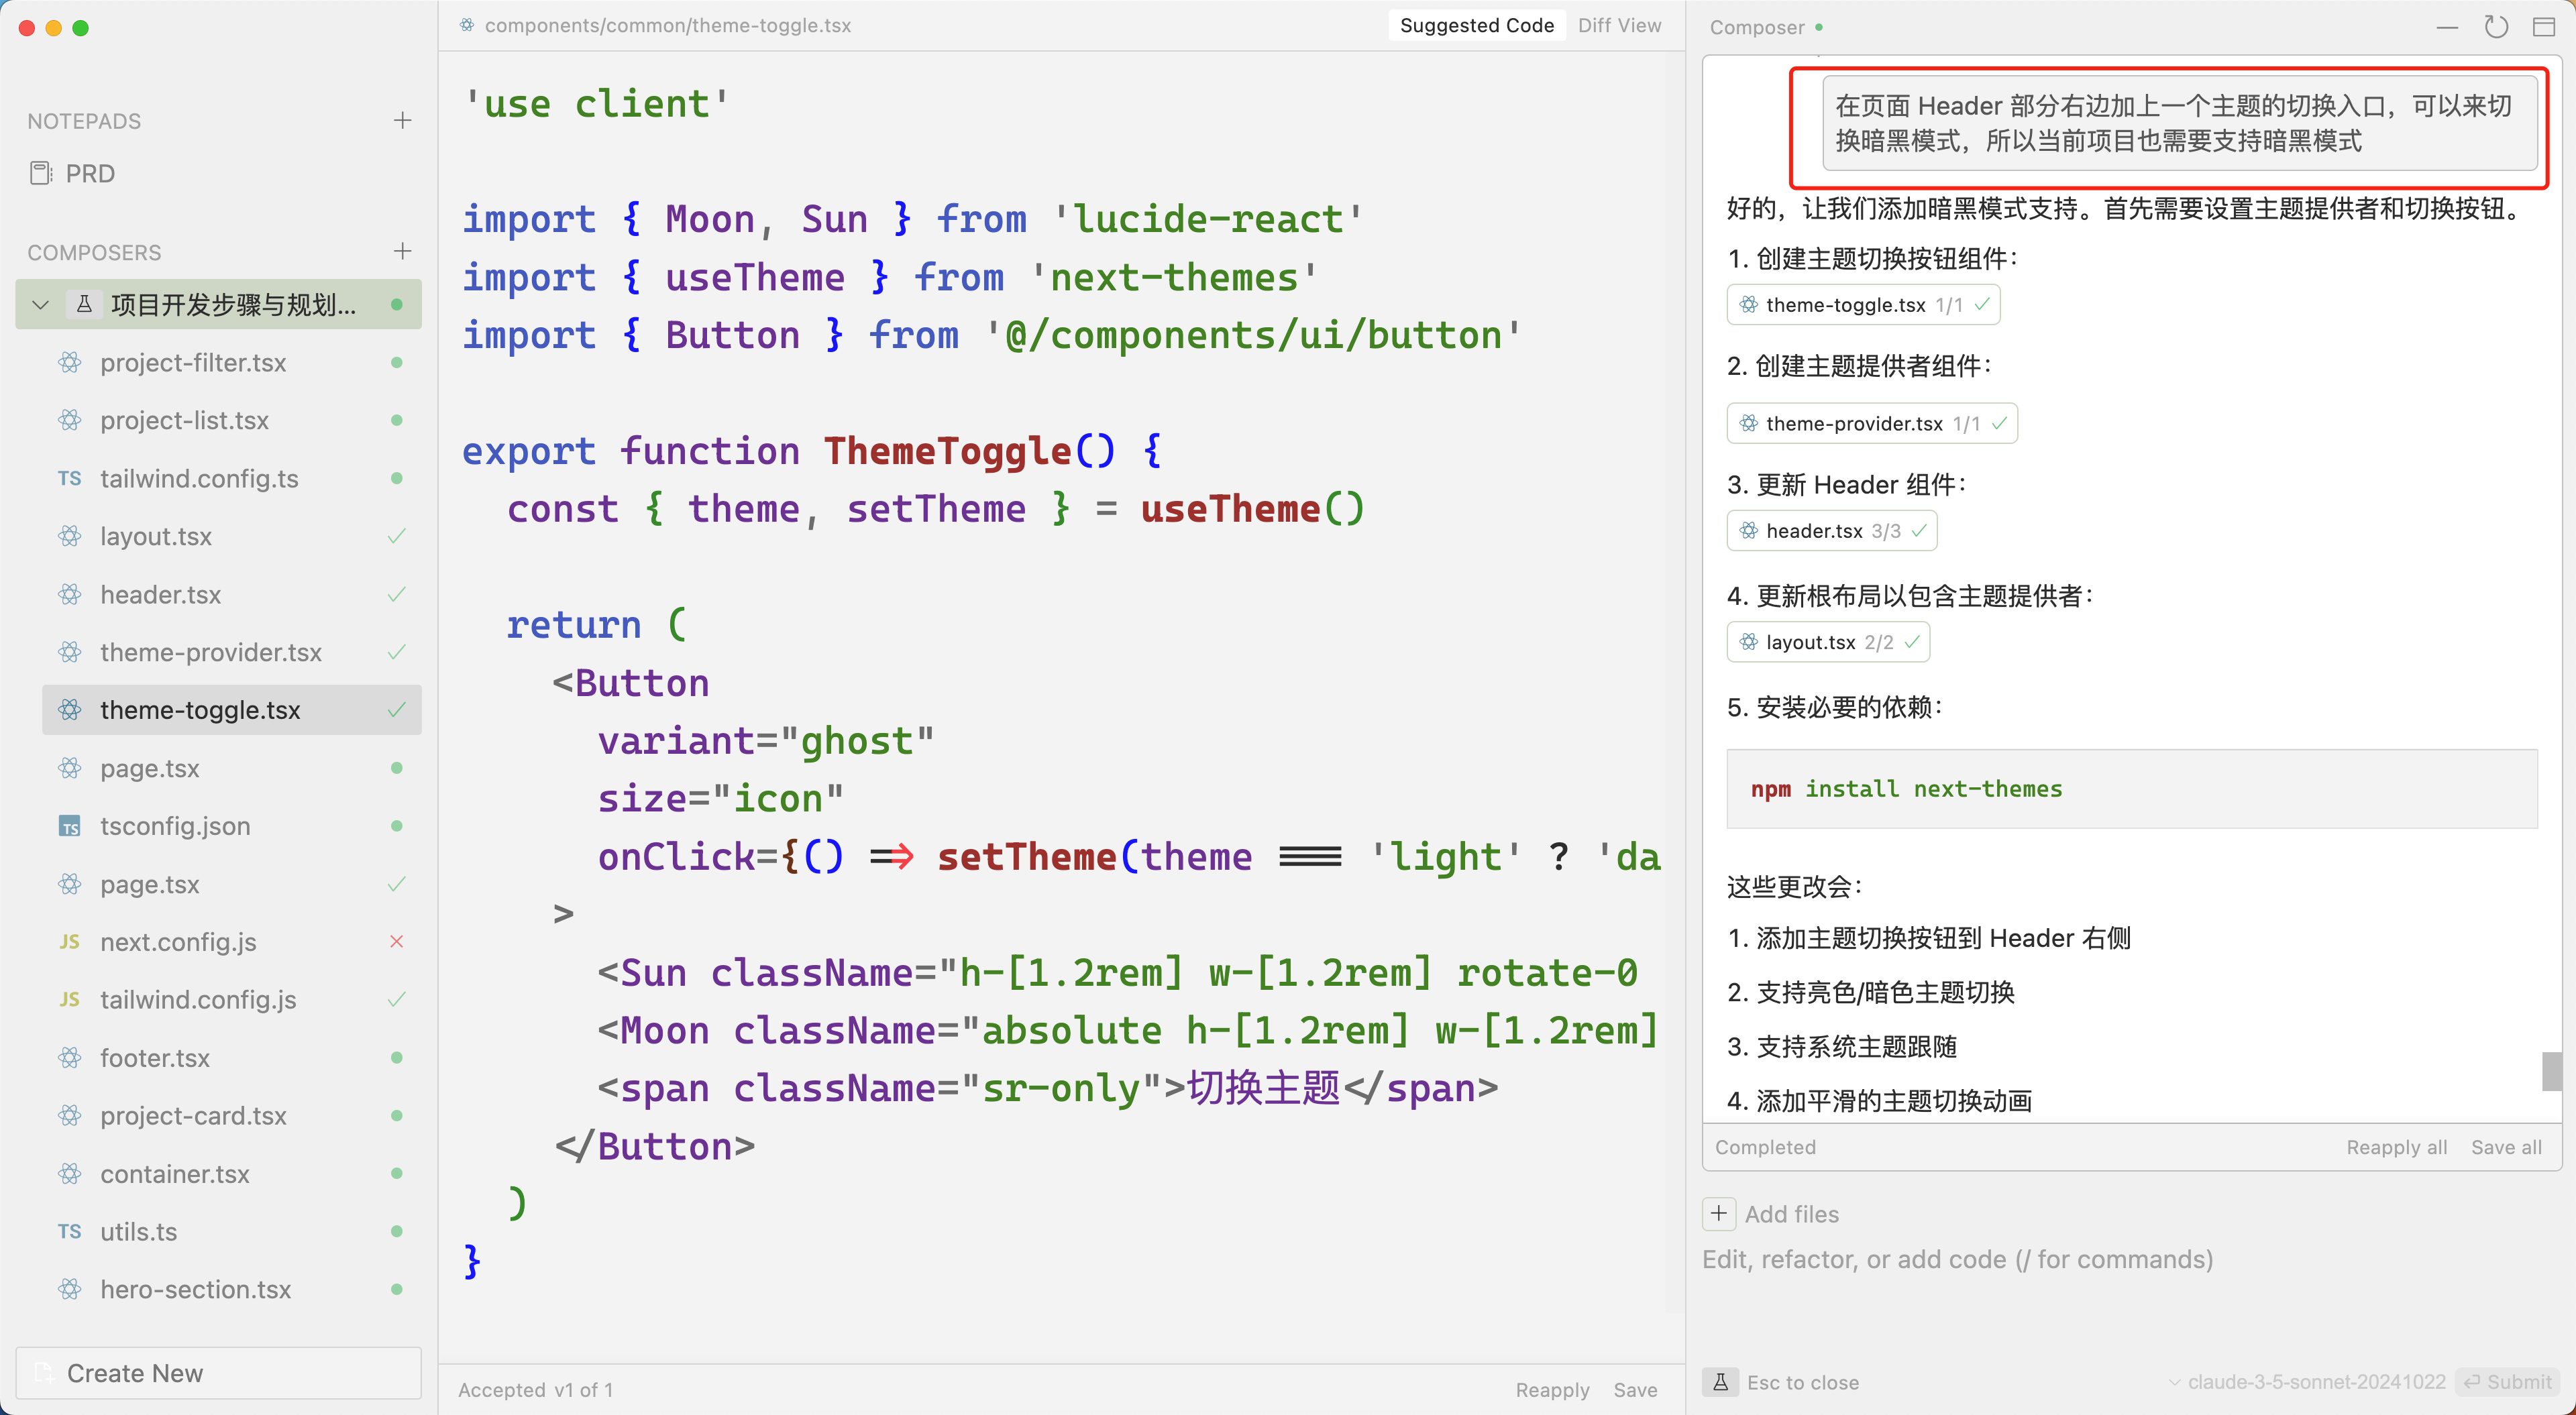The height and width of the screenshot is (1415, 2576).
Task: Click the Composer reset/refresh icon
Action: tap(2496, 27)
